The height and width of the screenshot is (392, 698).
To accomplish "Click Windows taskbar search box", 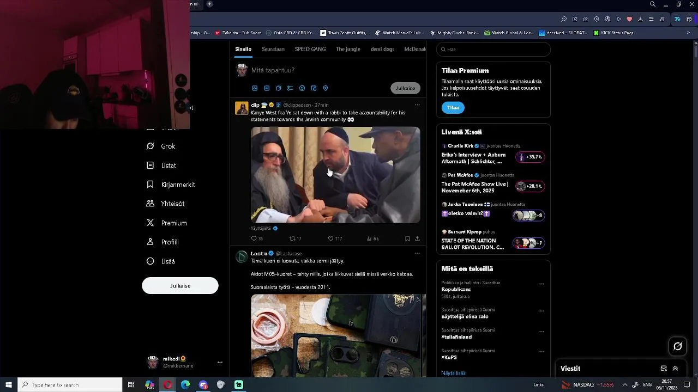I will (70, 385).
